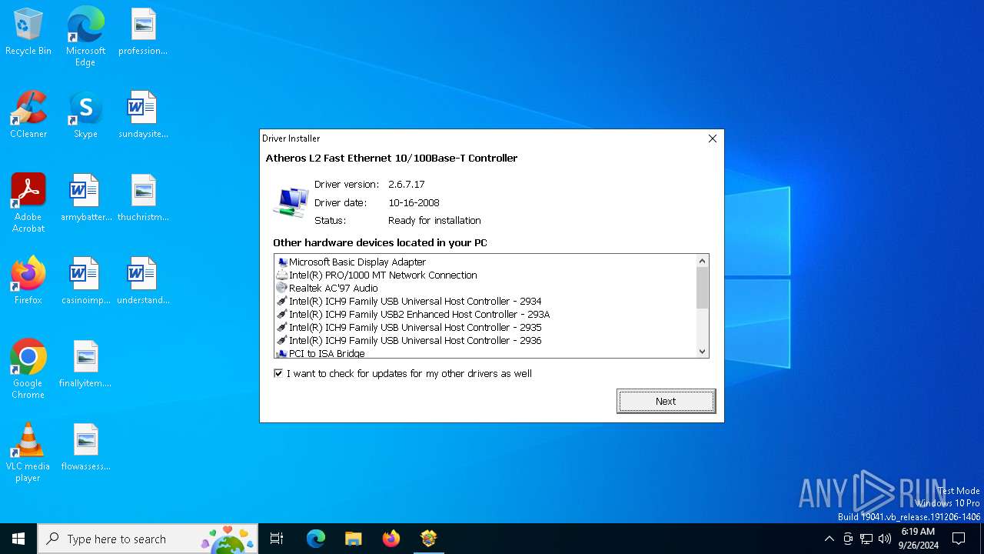984x554 pixels.
Task: Launch Firefox from the taskbar
Action: (x=391, y=539)
